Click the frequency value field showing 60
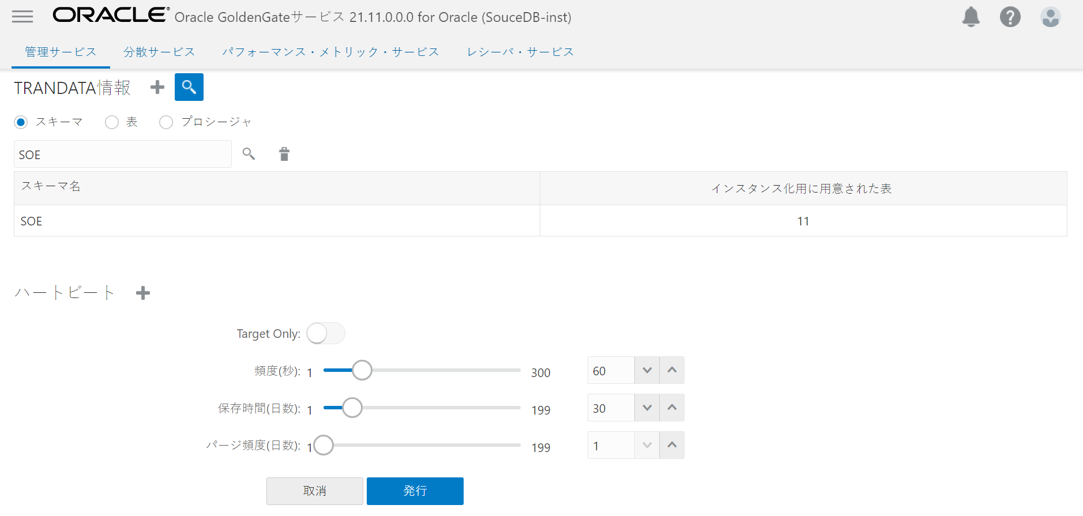This screenshot has width=1083, height=516. 611,370
